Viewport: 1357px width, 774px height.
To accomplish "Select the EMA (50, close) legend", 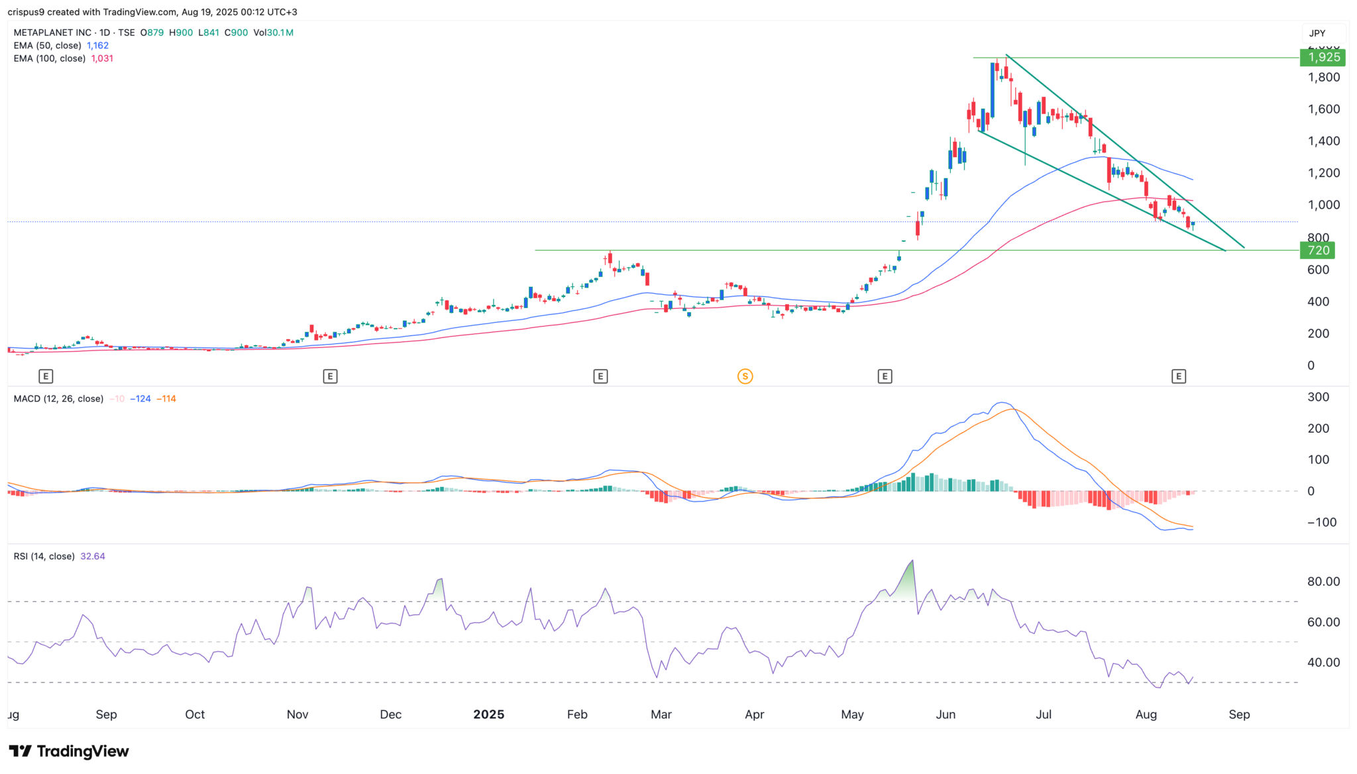I will pyautogui.click(x=48, y=46).
